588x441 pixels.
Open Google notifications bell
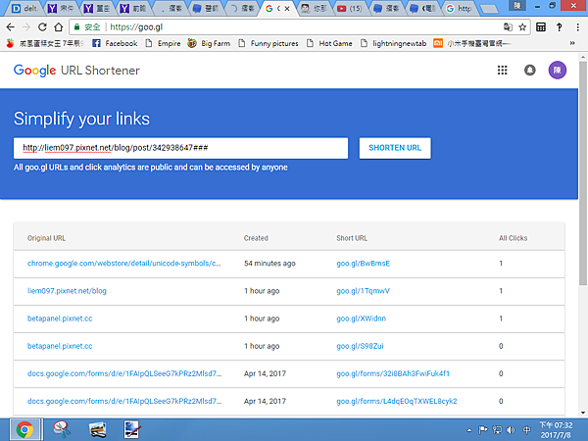click(x=529, y=71)
